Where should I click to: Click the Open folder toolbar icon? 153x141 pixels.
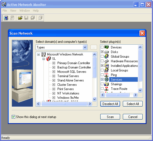(20, 18)
